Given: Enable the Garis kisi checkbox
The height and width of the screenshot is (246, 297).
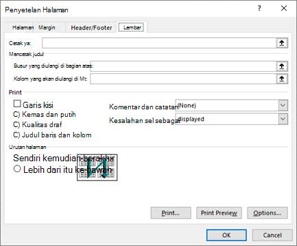Looking at the screenshot, I should 17,104.
